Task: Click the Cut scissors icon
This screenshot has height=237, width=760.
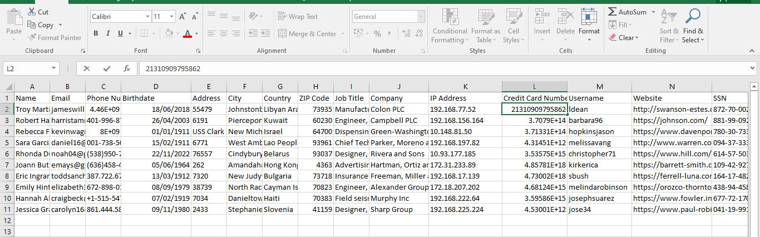Action: (x=31, y=12)
